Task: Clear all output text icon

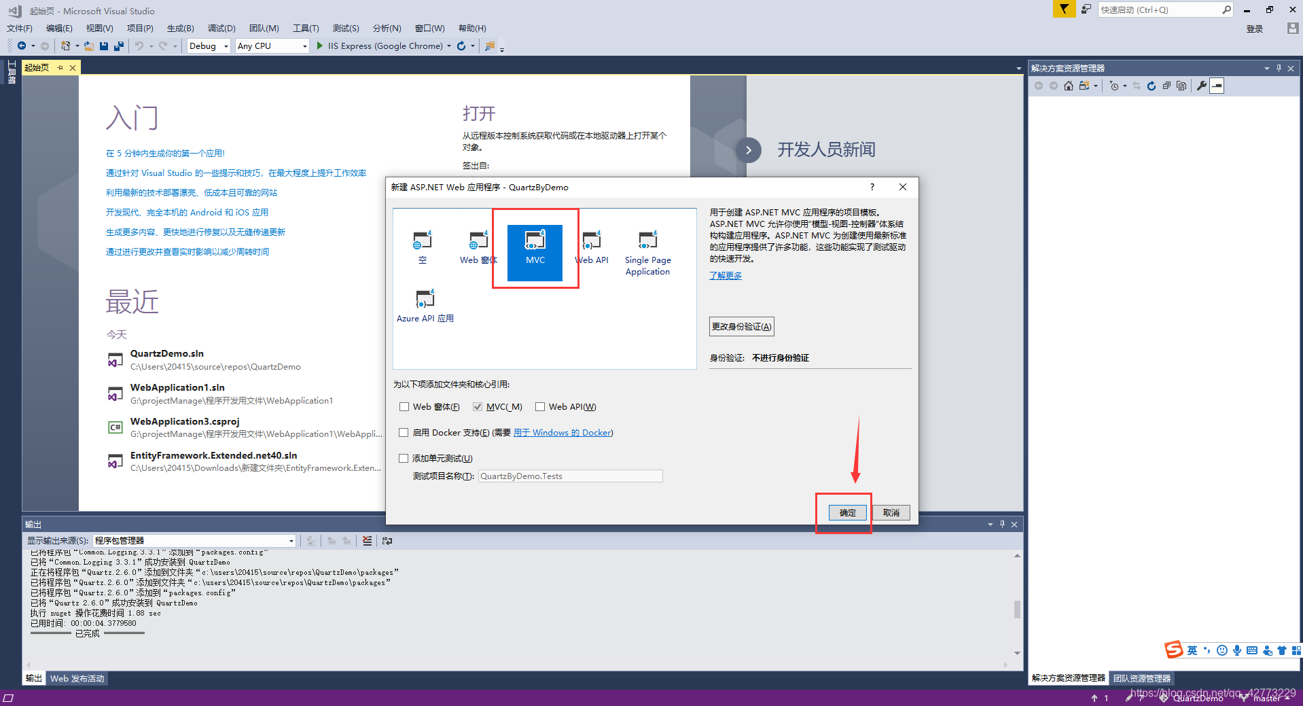Action: pyautogui.click(x=368, y=541)
